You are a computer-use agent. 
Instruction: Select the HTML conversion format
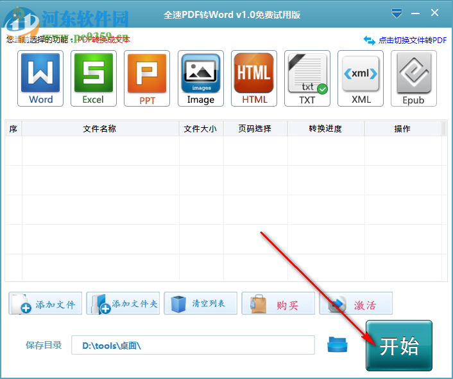point(254,78)
